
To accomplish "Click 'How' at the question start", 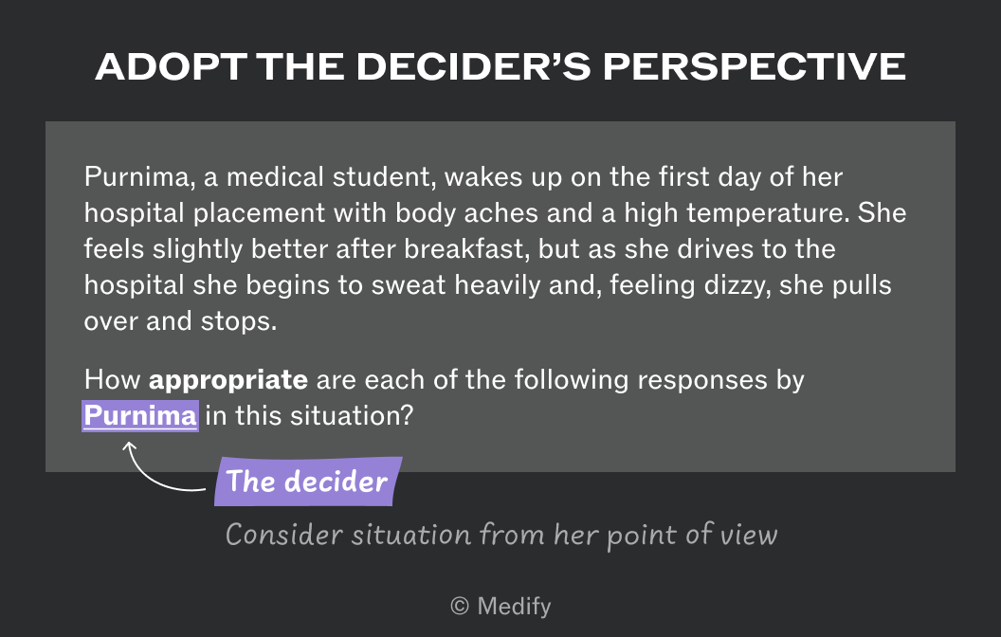I will [113, 380].
